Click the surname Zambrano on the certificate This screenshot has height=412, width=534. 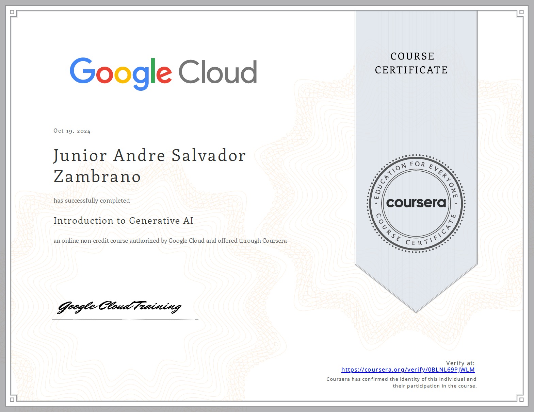pyautogui.click(x=97, y=177)
